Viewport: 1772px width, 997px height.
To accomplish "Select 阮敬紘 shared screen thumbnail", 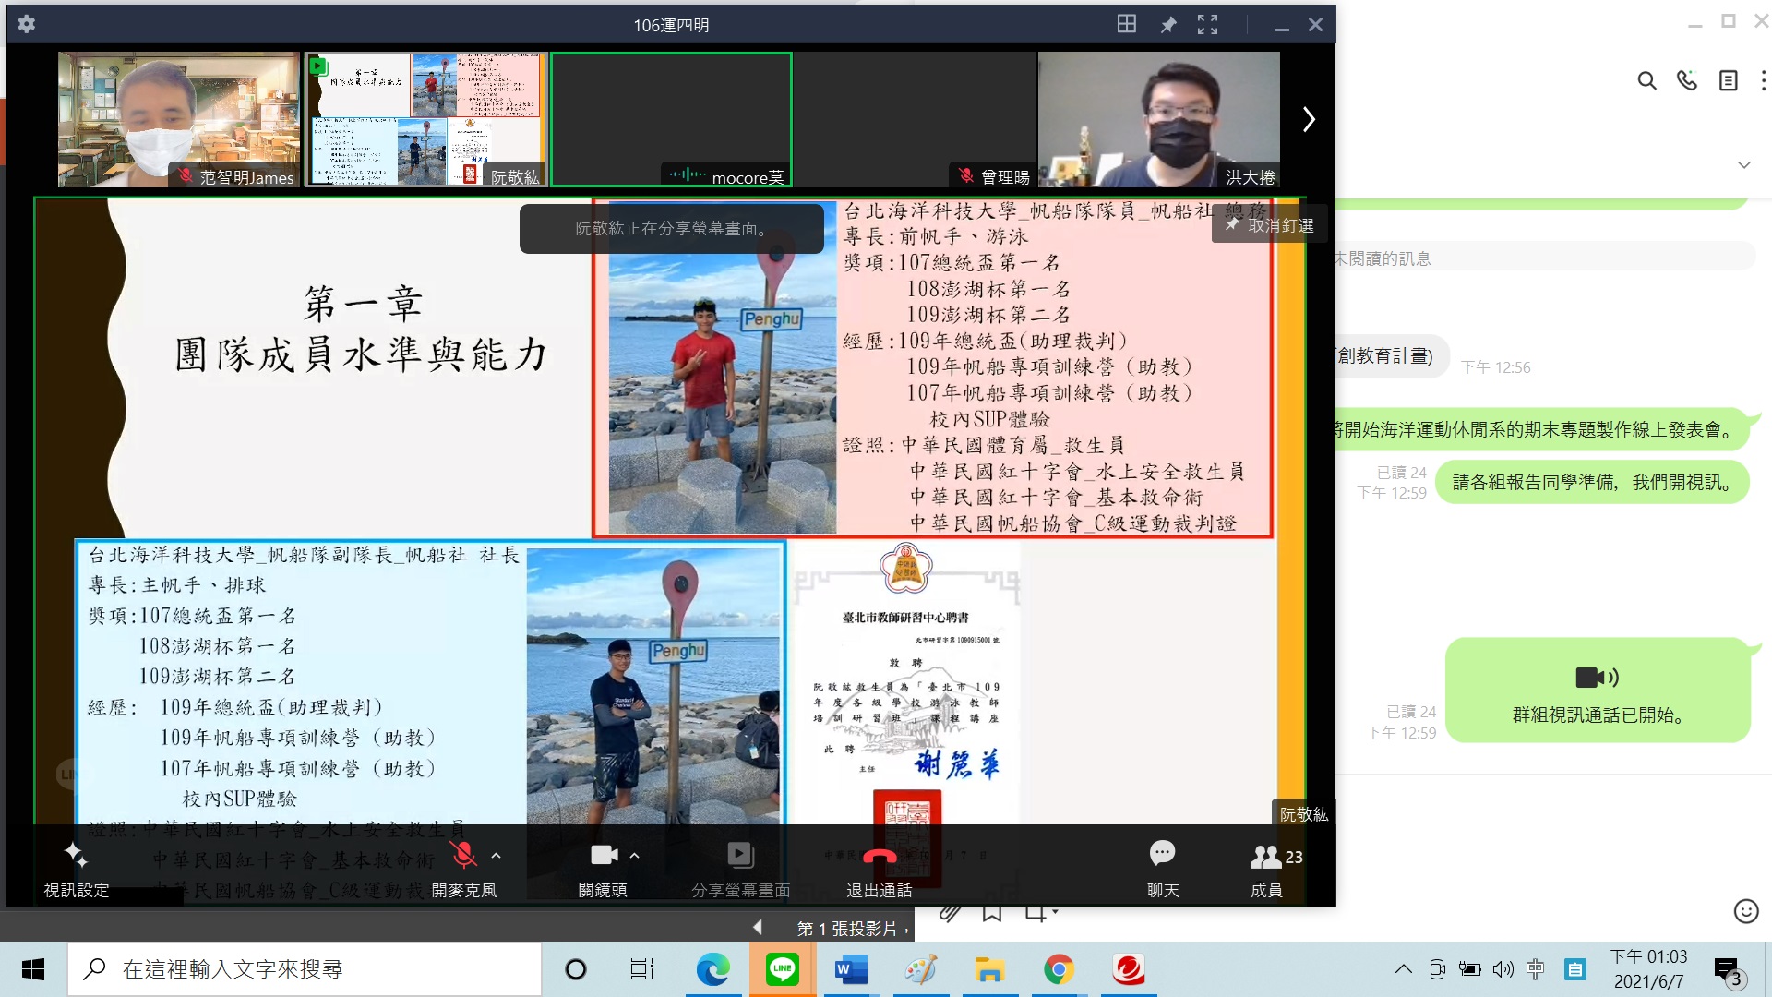I will [x=425, y=119].
